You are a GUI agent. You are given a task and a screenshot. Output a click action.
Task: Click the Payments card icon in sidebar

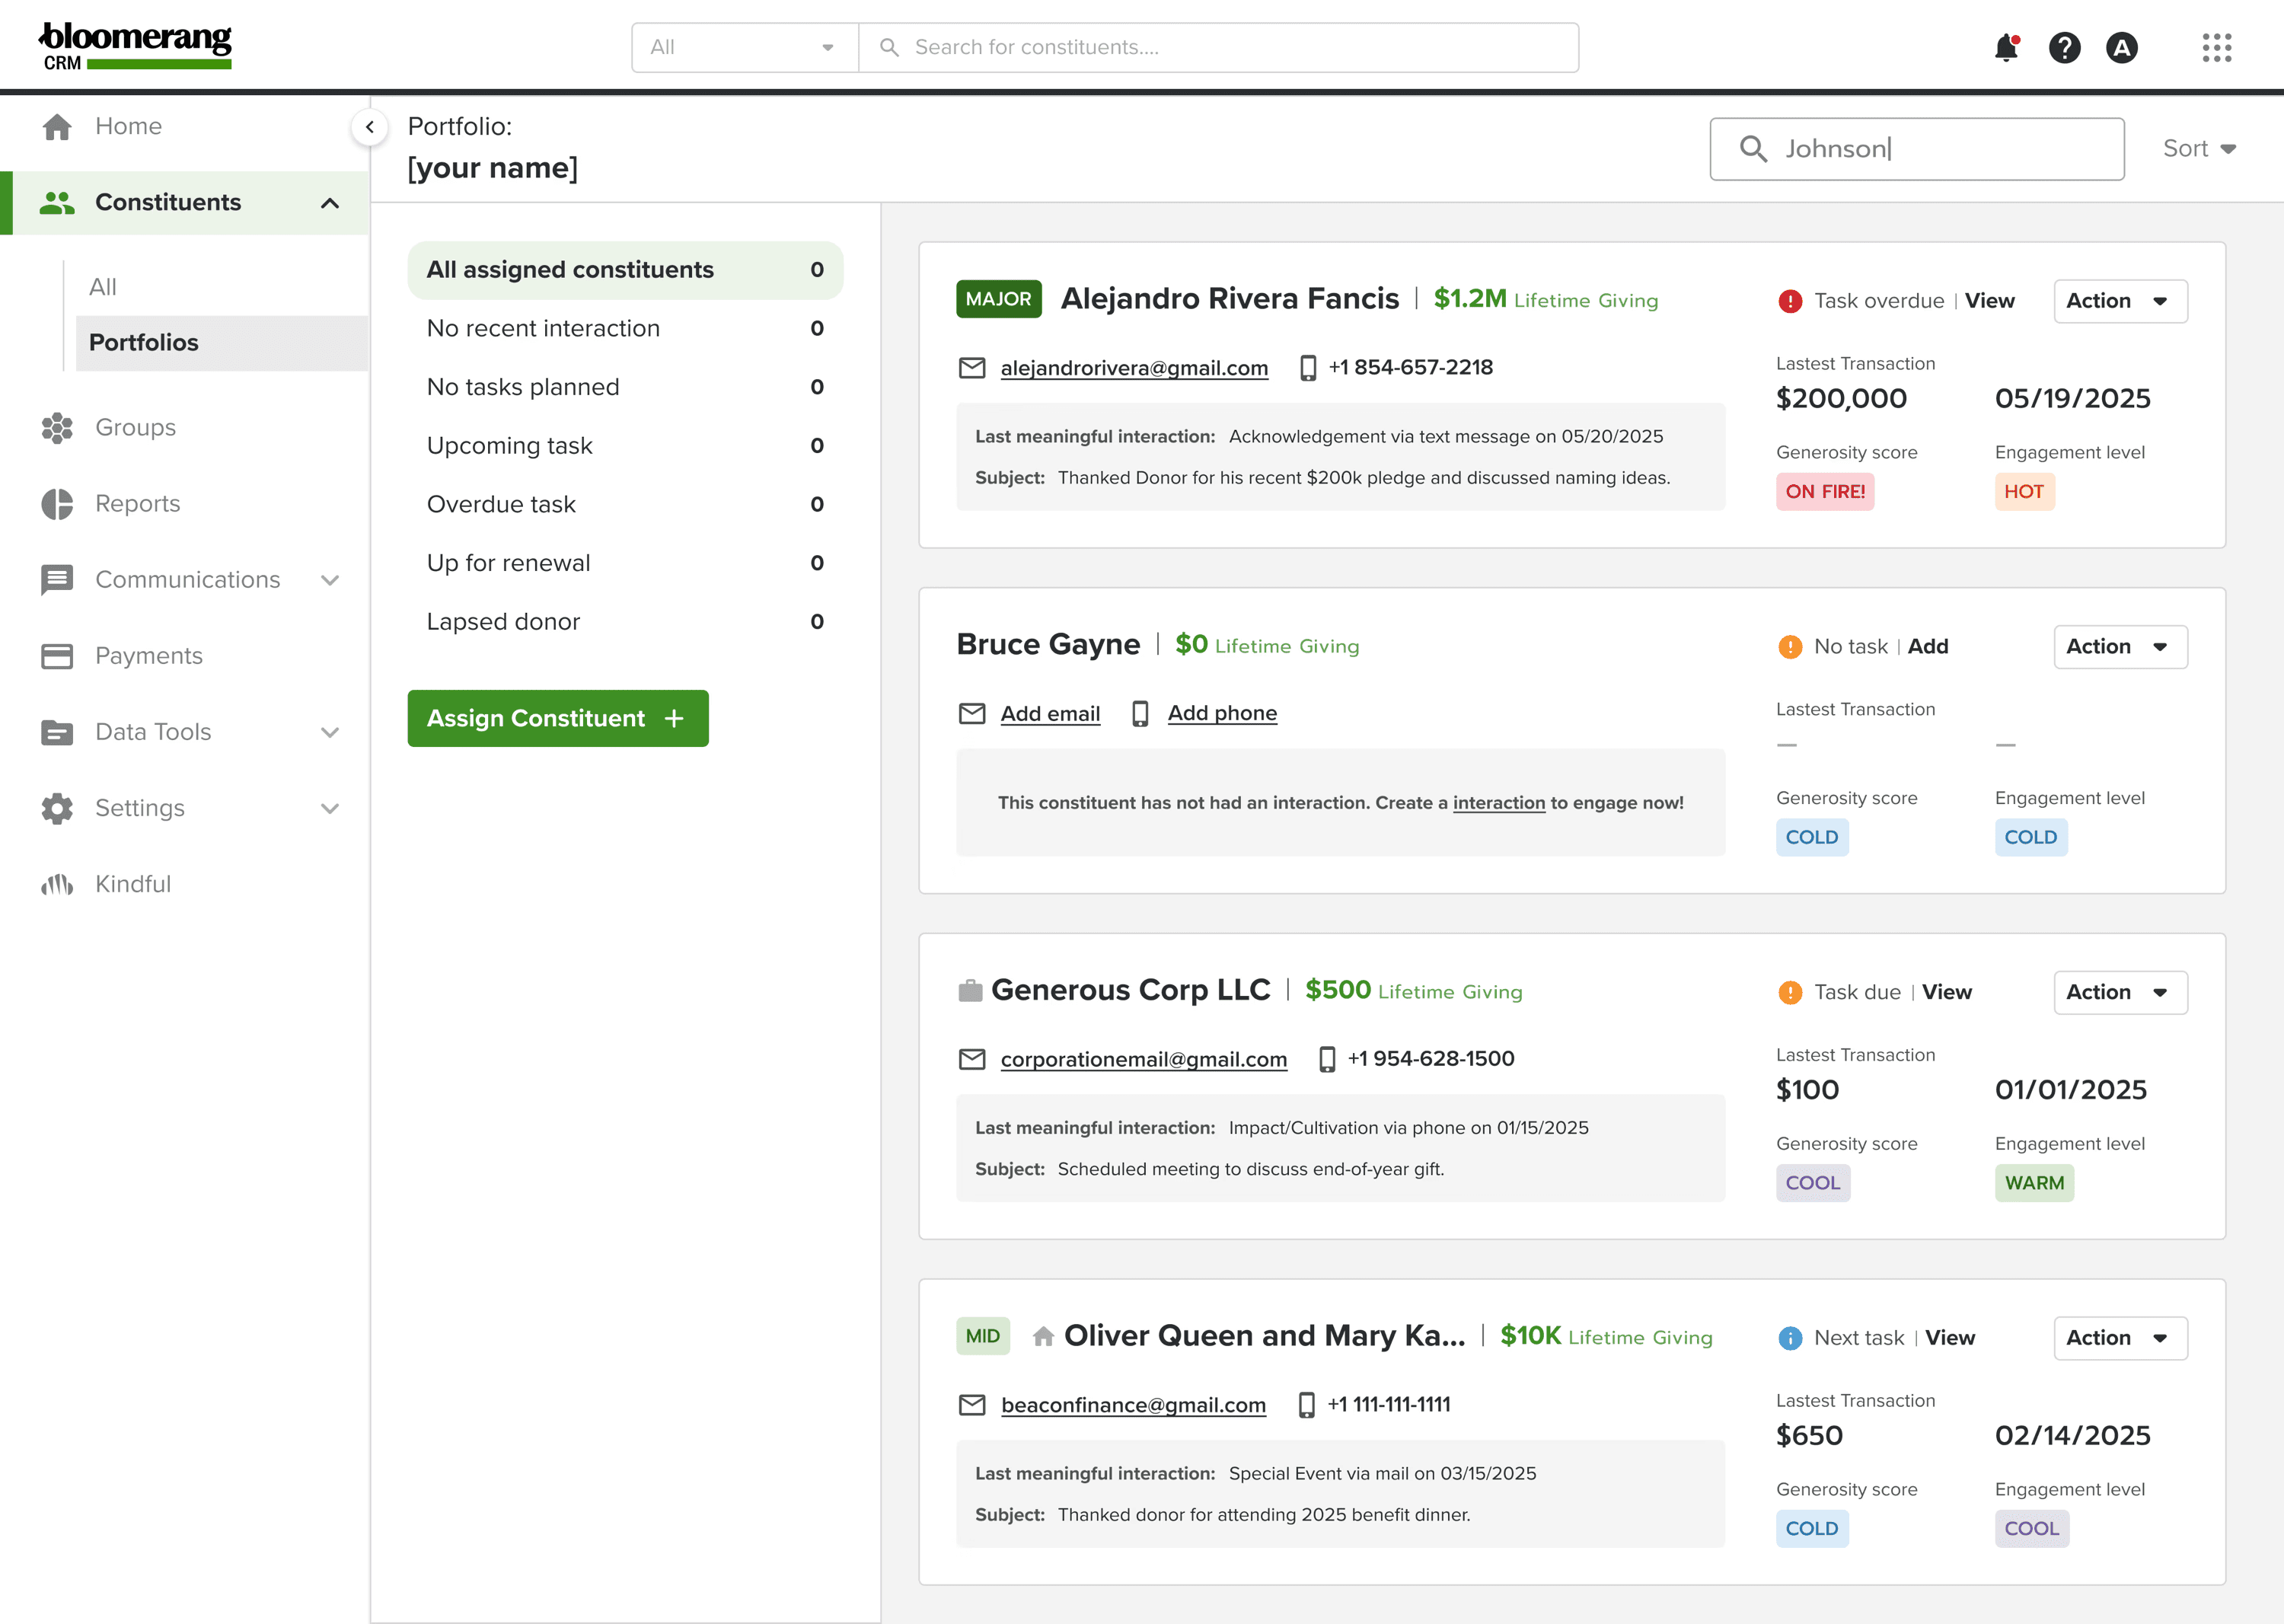pyautogui.click(x=57, y=655)
